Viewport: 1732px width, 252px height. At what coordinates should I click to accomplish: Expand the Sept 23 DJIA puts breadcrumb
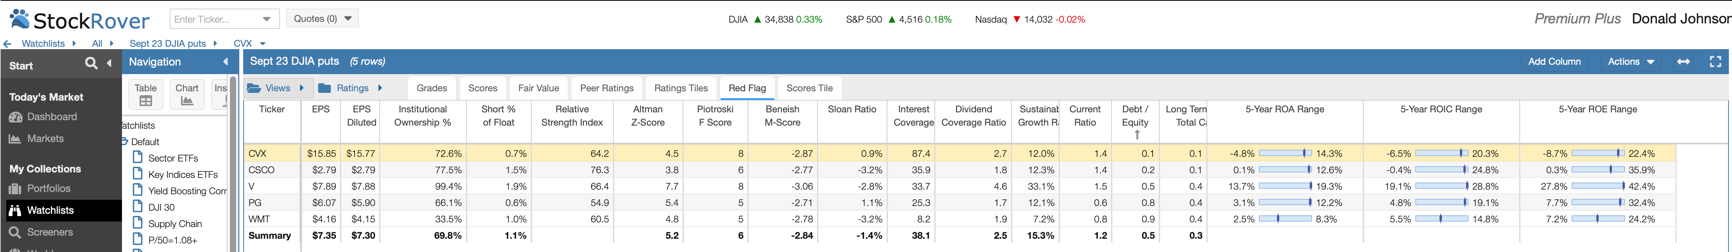[215, 44]
